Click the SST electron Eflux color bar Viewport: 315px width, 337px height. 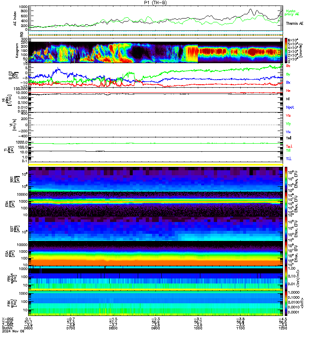286,229
